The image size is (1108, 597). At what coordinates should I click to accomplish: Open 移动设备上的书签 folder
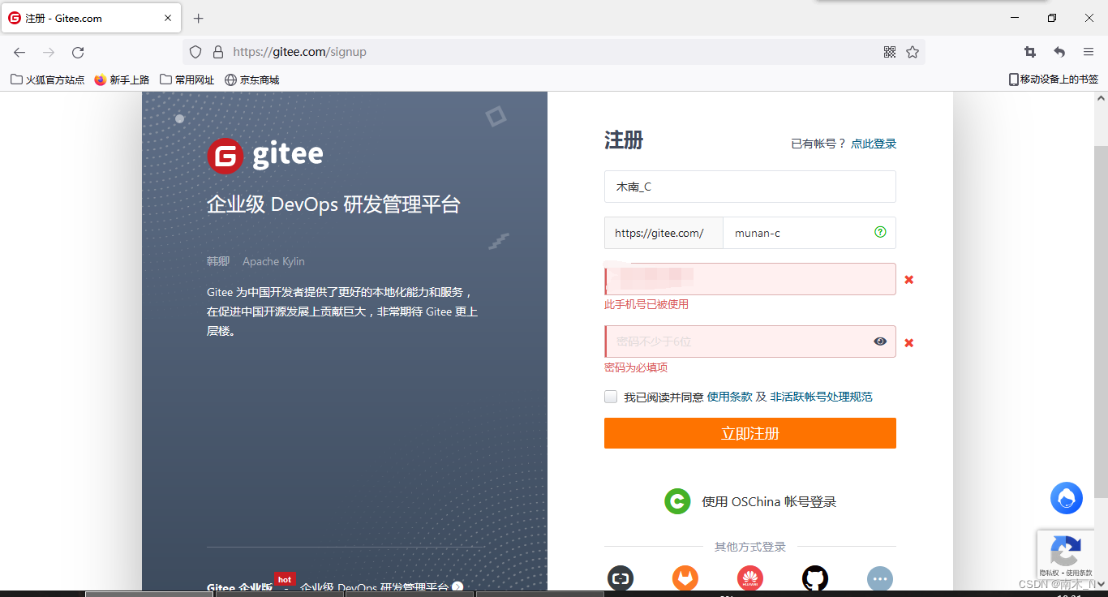(x=1054, y=79)
